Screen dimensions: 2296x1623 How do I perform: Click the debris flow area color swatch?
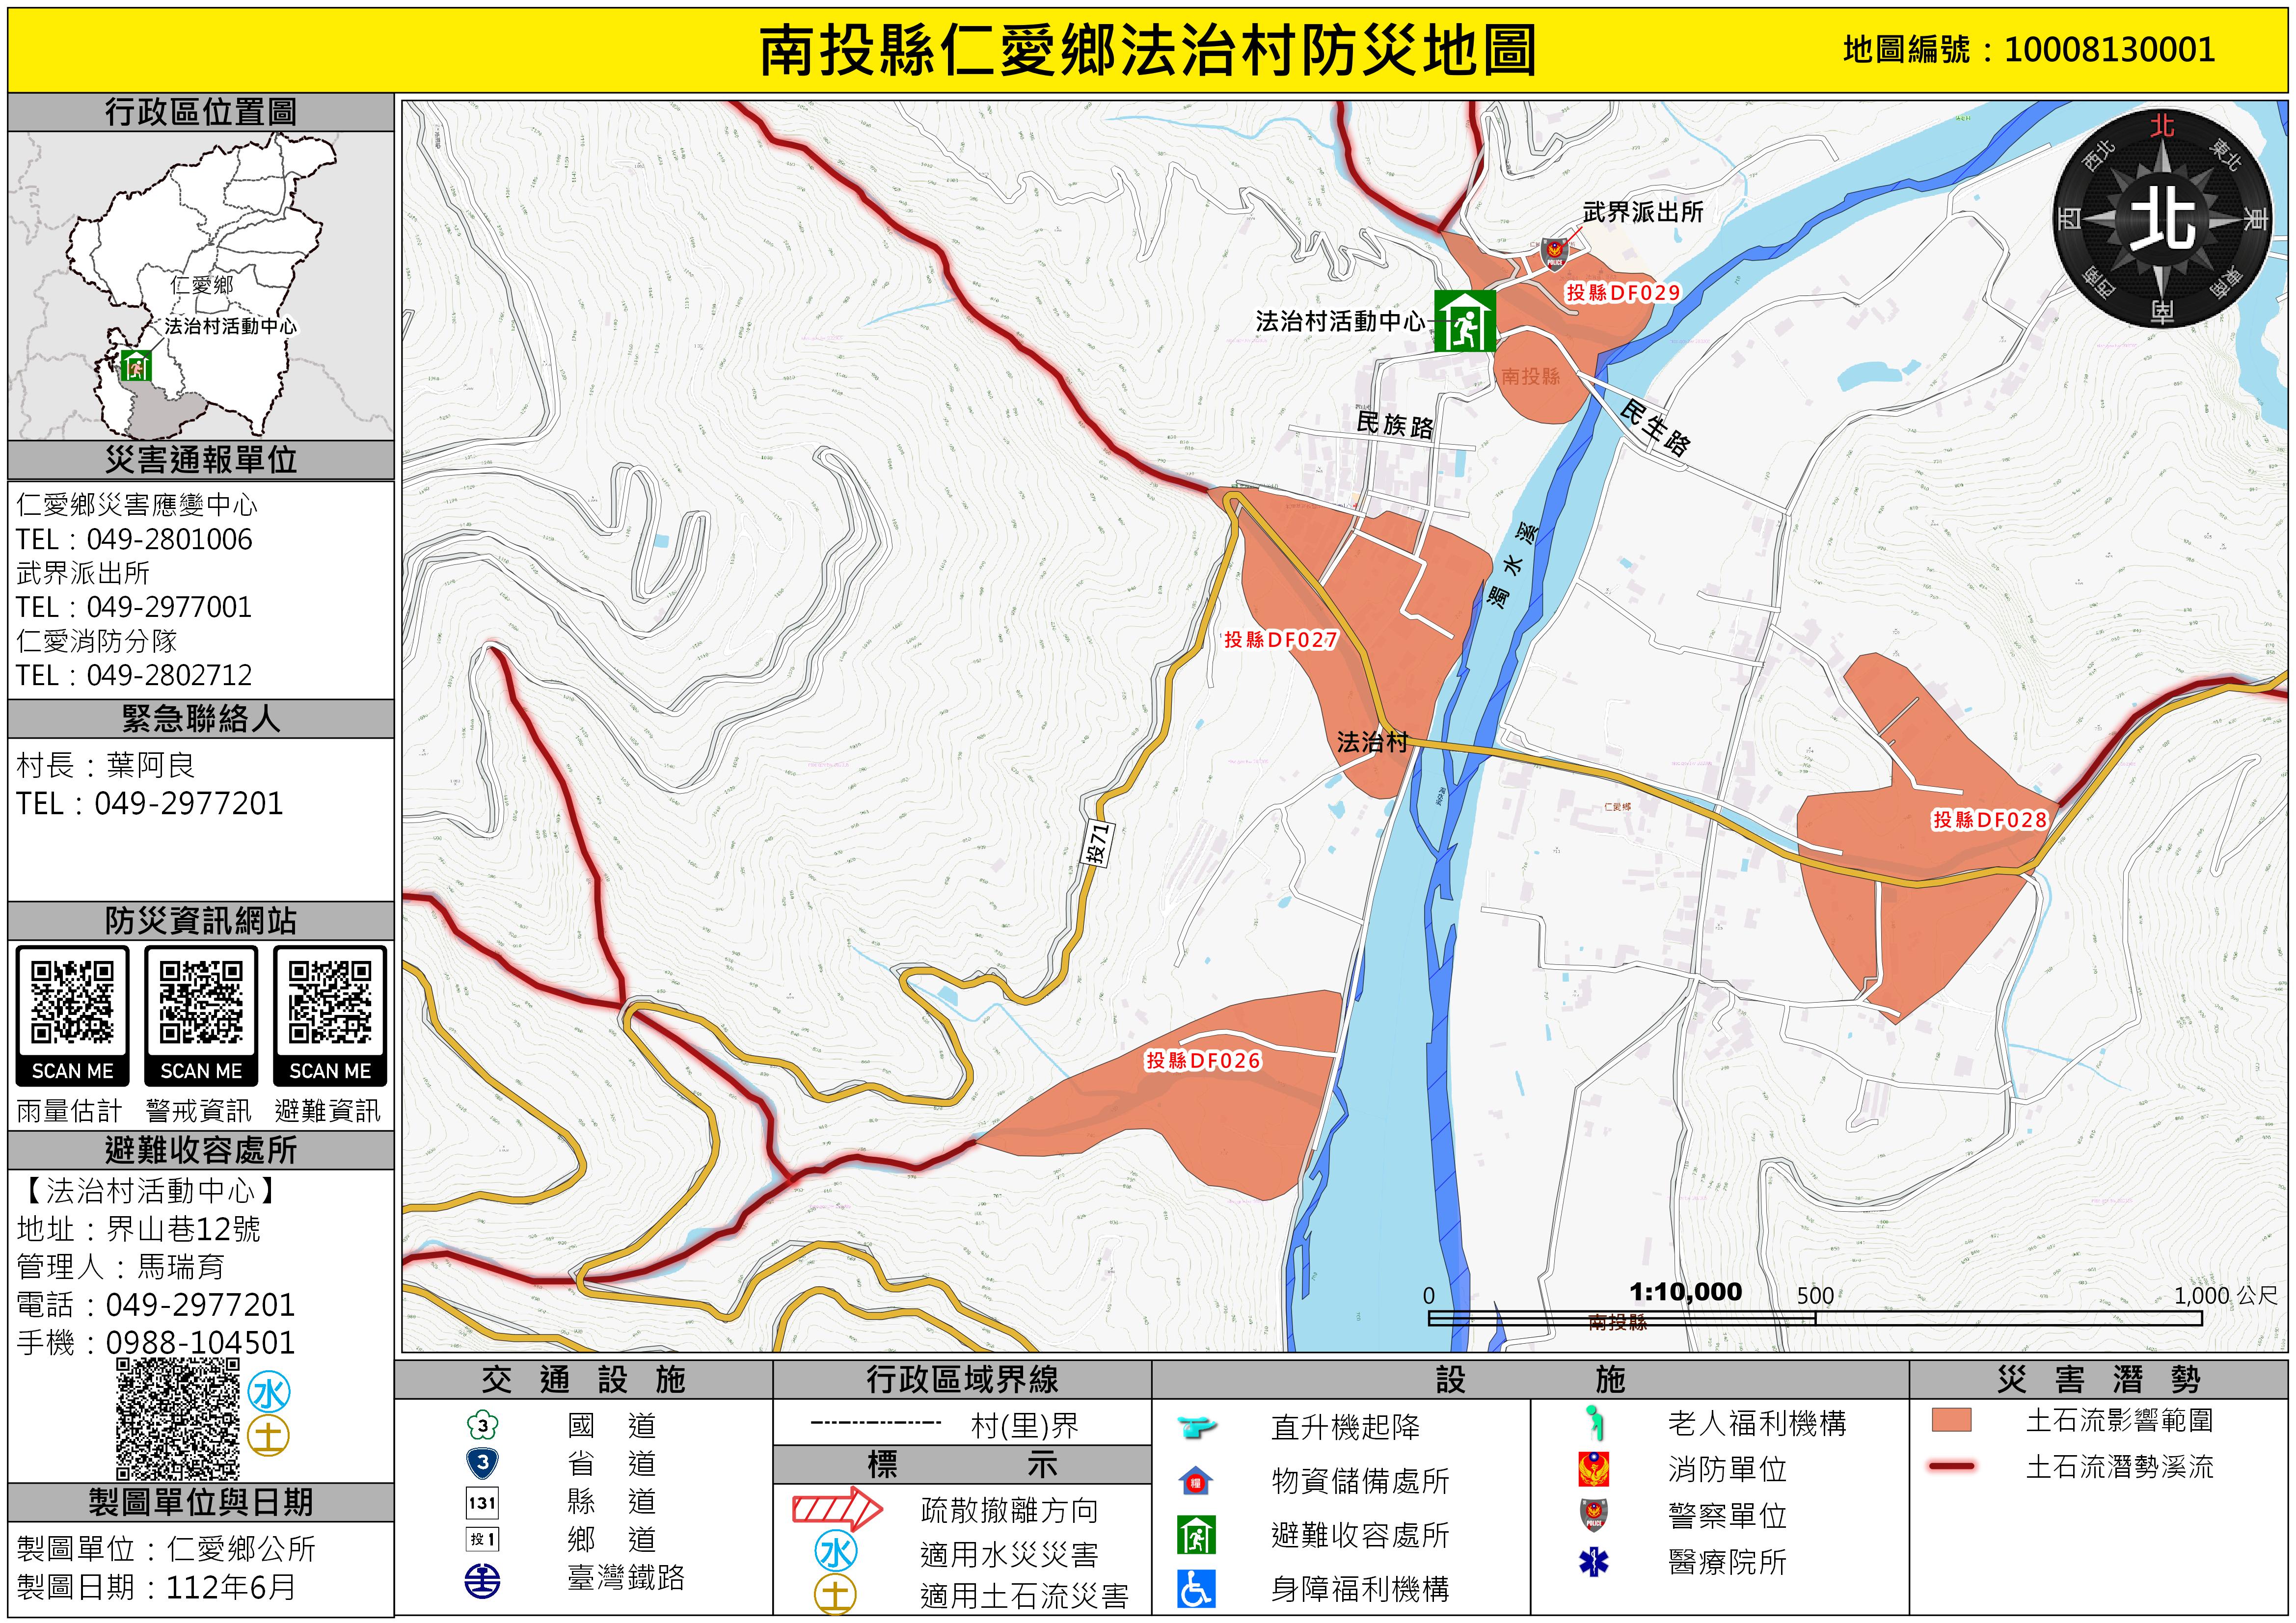(1951, 1420)
